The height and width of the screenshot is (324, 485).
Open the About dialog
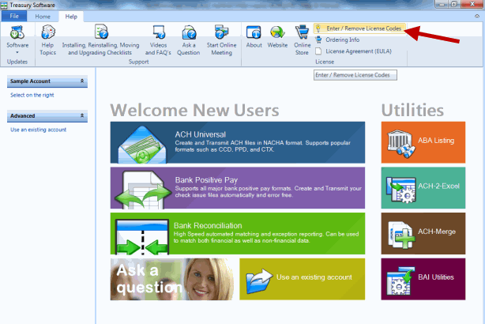(x=254, y=37)
